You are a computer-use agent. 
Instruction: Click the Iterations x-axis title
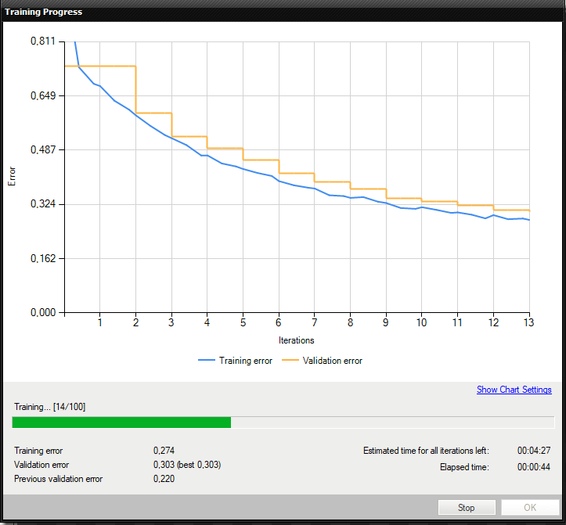point(296,340)
